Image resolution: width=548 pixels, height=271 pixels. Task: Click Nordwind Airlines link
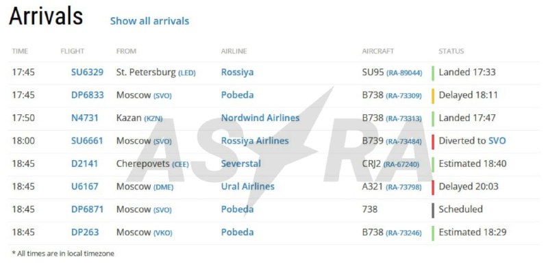(260, 118)
